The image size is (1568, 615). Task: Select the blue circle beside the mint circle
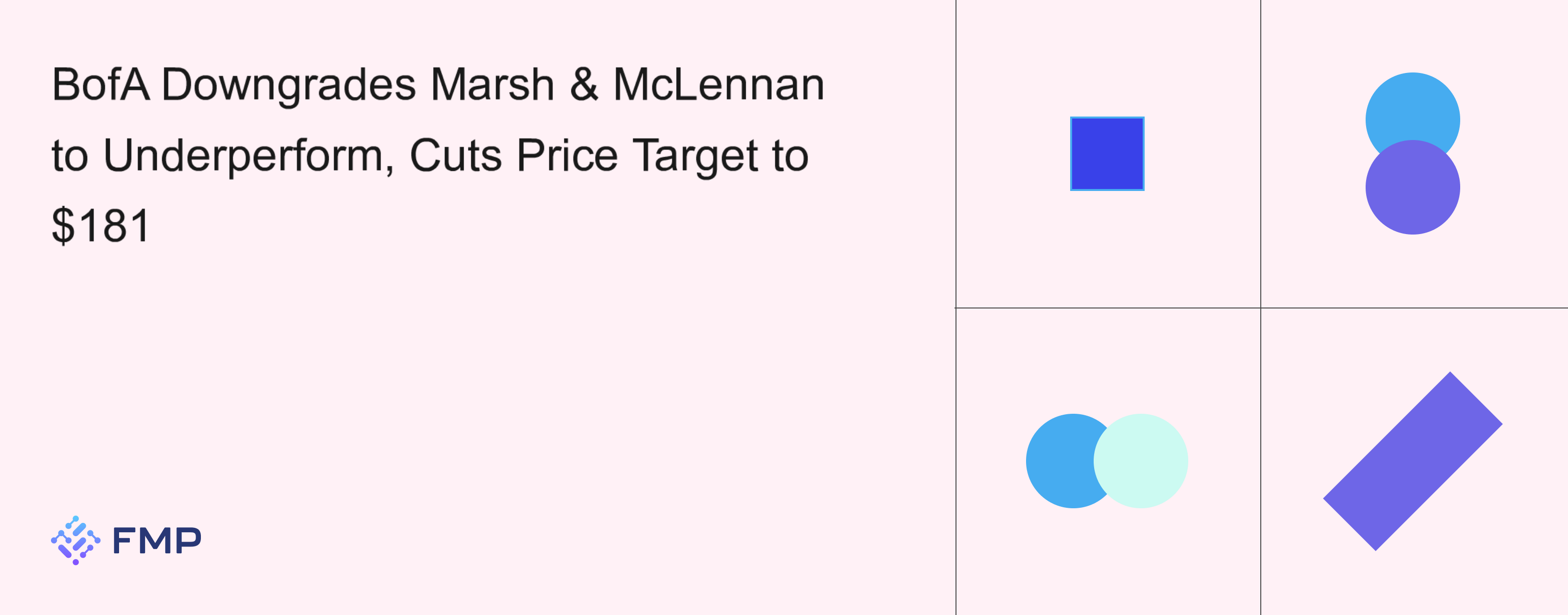pyautogui.click(x=1059, y=460)
